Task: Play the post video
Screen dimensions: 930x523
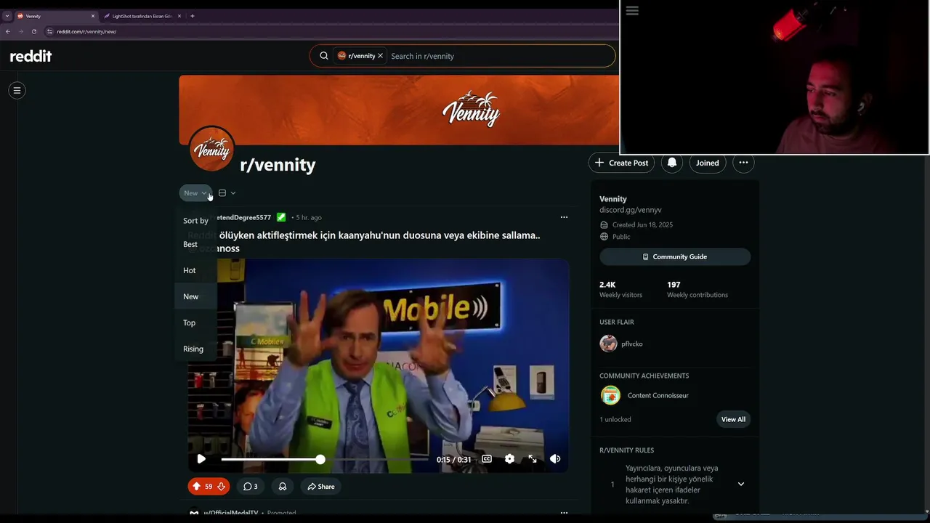Action: tap(201, 459)
